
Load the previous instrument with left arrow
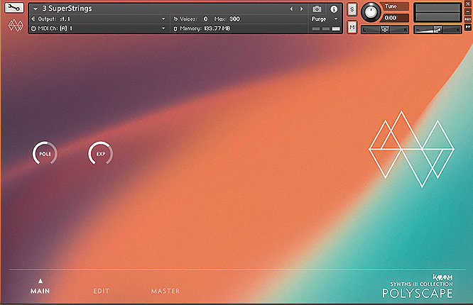click(x=291, y=9)
